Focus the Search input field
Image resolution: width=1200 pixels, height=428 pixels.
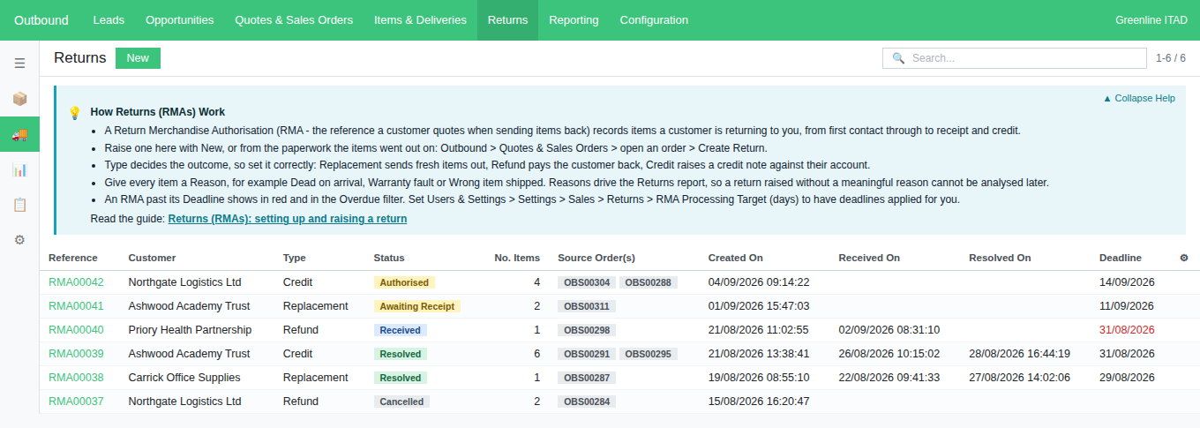click(1015, 58)
